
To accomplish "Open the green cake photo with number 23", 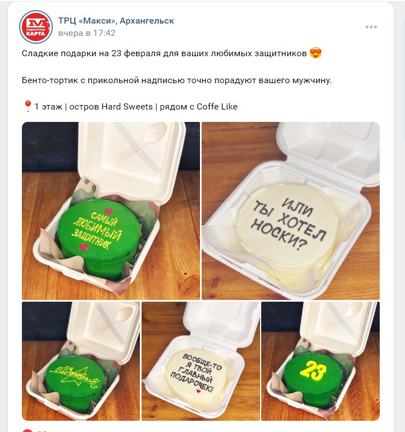I will point(320,361).
